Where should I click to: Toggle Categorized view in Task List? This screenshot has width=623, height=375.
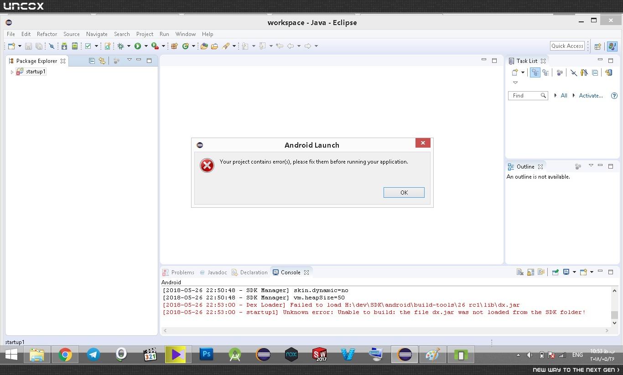click(x=535, y=72)
